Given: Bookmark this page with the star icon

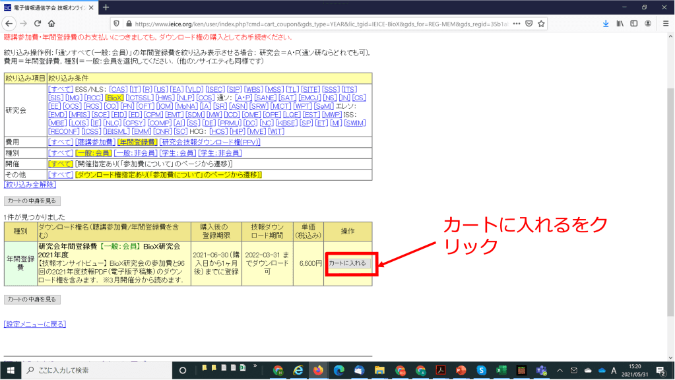Looking at the screenshot, I should tap(541, 23).
